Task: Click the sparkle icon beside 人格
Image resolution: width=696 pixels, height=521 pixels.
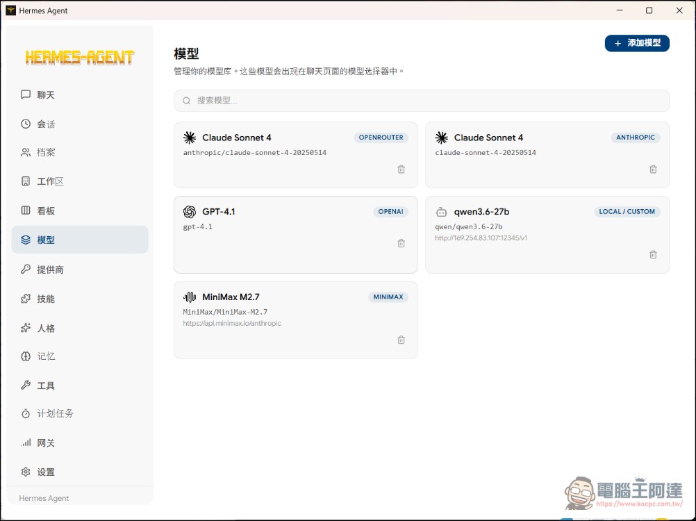Action: 26,328
